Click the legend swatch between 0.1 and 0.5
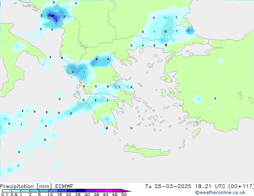This screenshot has height=196, width=254. [x=7, y=191]
